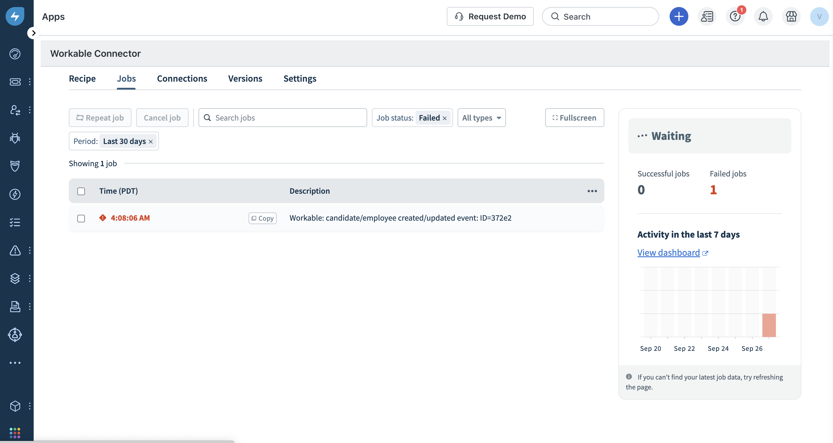This screenshot has width=833, height=443.
Task: Open the marketplace store icon
Action: coord(791,16)
